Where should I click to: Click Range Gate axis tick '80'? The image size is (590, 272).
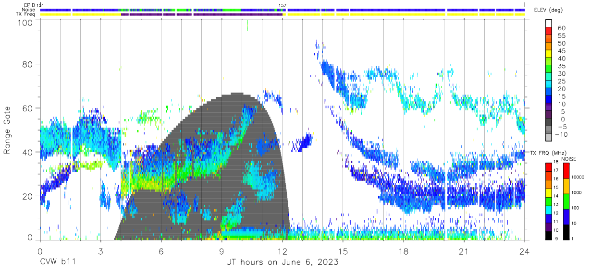[29, 64]
